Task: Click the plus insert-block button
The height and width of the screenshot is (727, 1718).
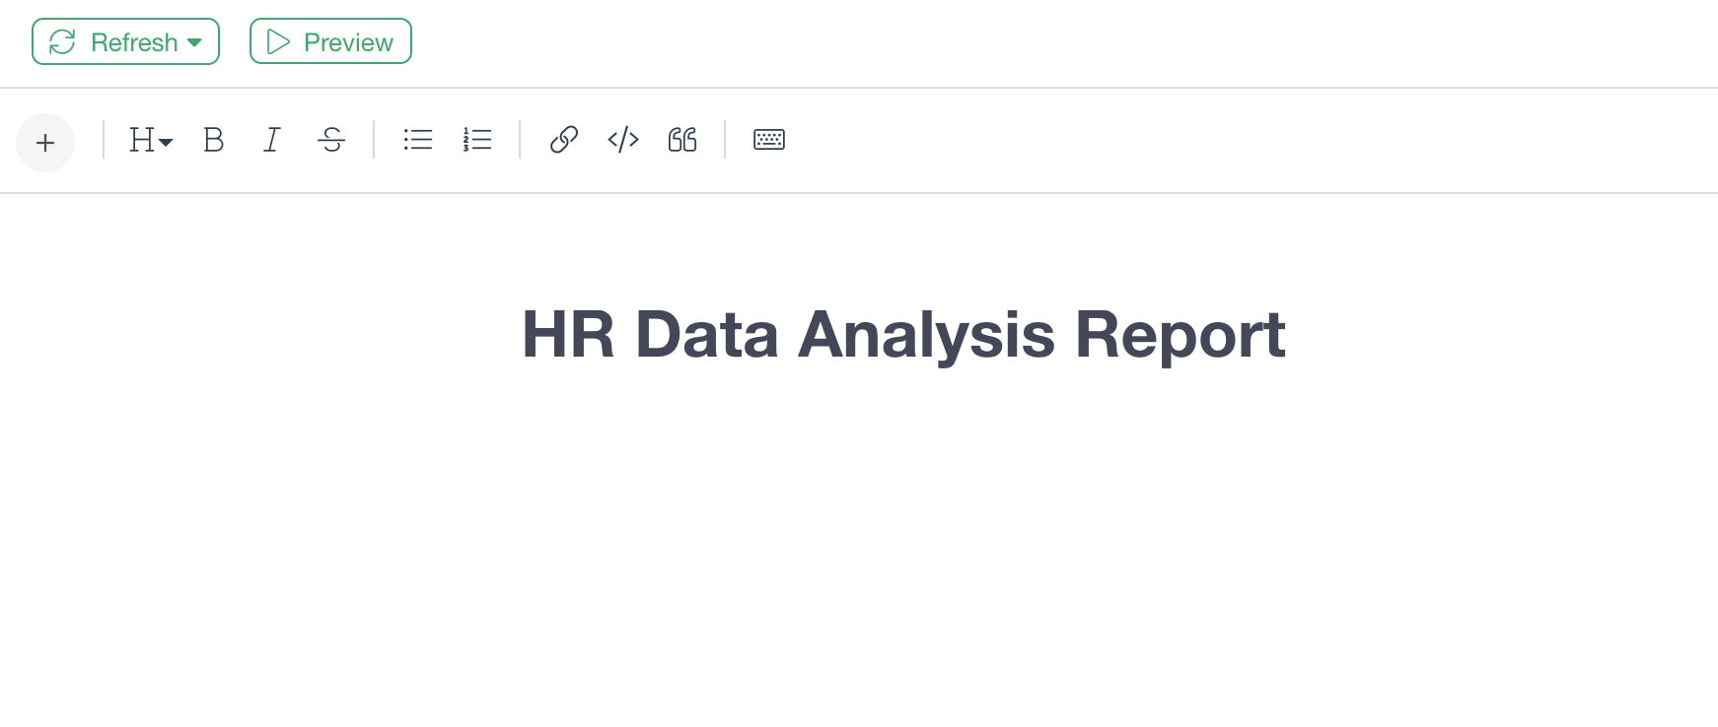Action: (45, 143)
